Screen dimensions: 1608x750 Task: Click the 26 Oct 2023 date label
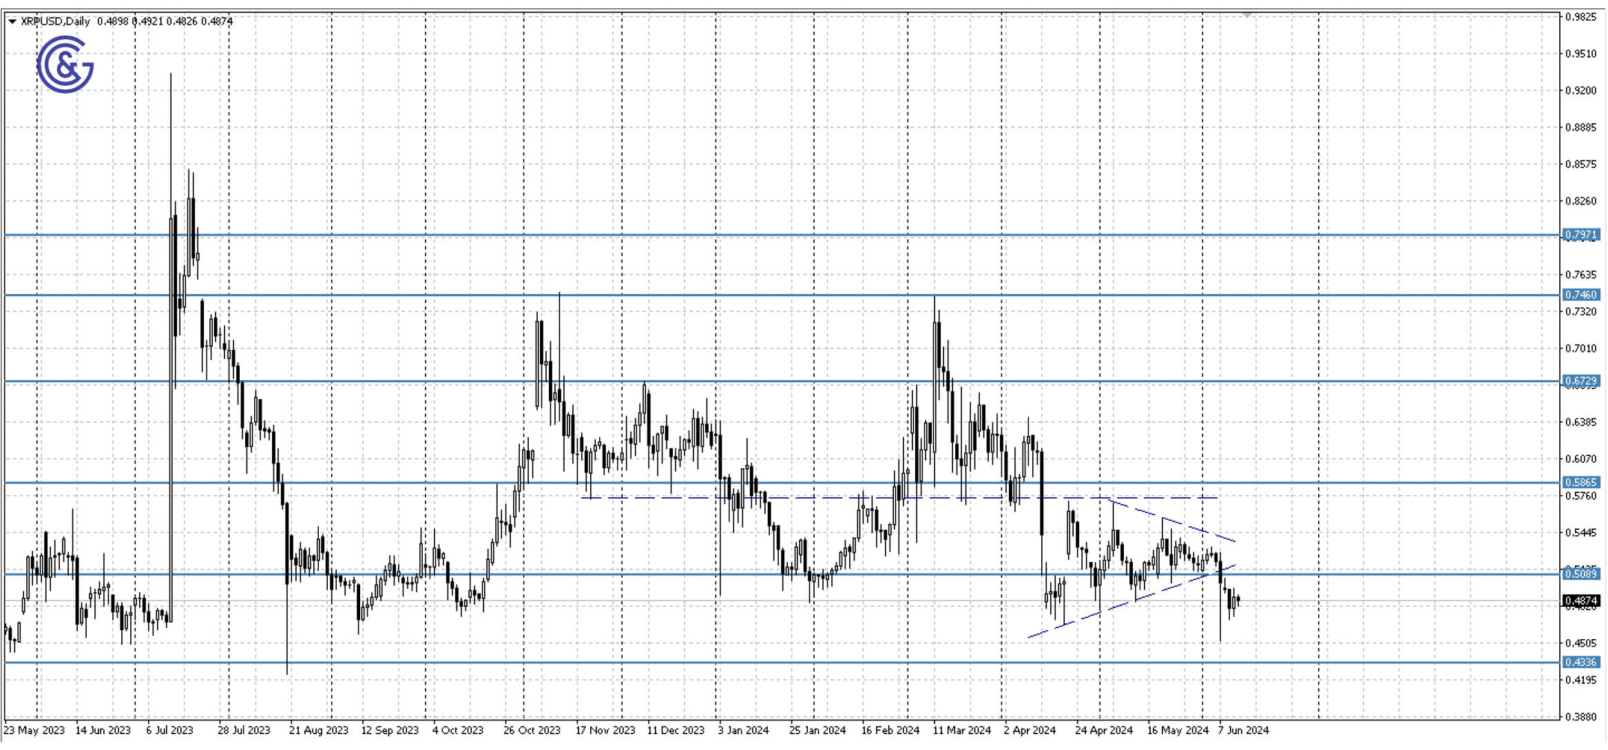[x=532, y=730]
